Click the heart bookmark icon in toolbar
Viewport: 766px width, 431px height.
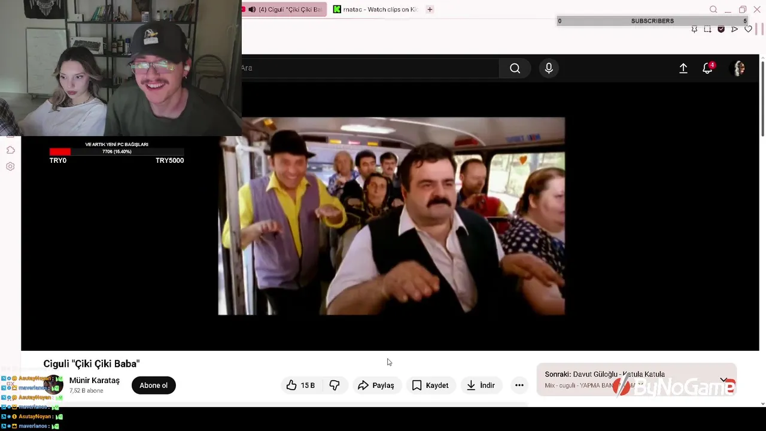pos(748,29)
